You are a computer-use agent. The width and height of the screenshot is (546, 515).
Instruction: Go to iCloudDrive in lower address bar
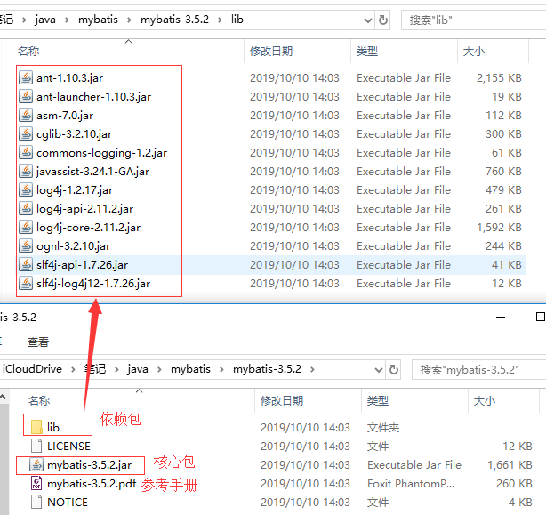[32, 369]
